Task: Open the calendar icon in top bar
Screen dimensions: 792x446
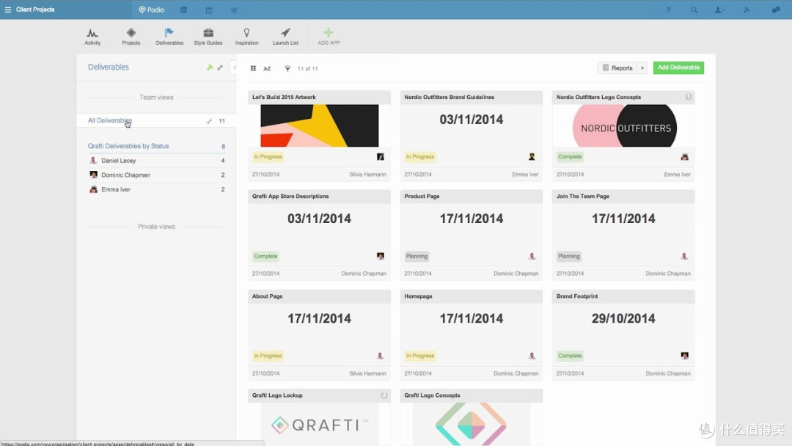Action: (x=209, y=10)
